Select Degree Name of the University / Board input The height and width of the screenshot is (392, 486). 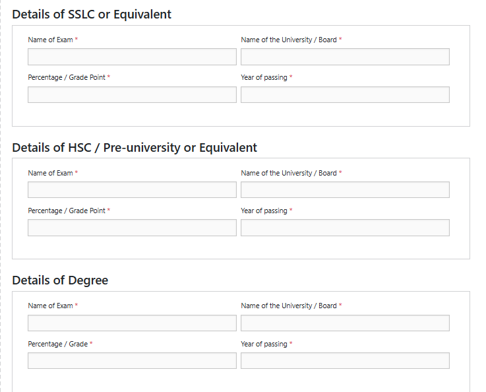click(345, 323)
